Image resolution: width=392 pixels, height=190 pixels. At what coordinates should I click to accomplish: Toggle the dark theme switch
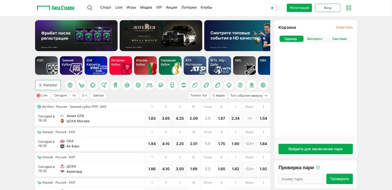(274, 8)
